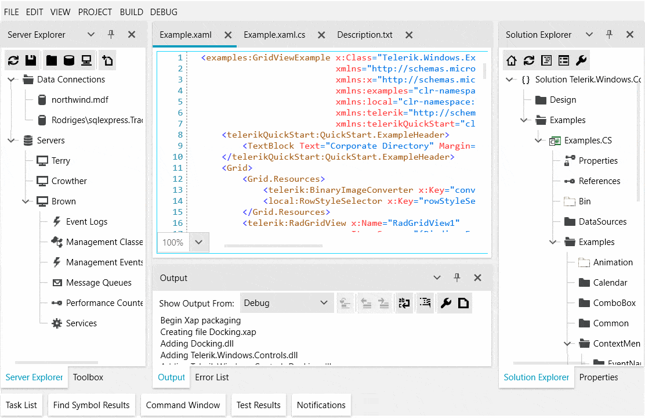
Task: Switch to the Properties bottom tab
Action: (599, 377)
